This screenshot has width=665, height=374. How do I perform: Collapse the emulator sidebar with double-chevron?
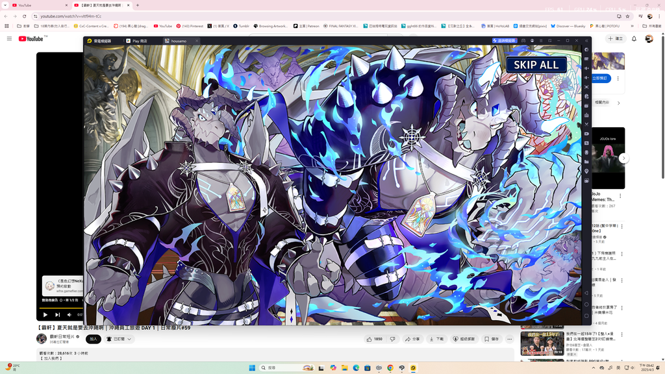586,41
